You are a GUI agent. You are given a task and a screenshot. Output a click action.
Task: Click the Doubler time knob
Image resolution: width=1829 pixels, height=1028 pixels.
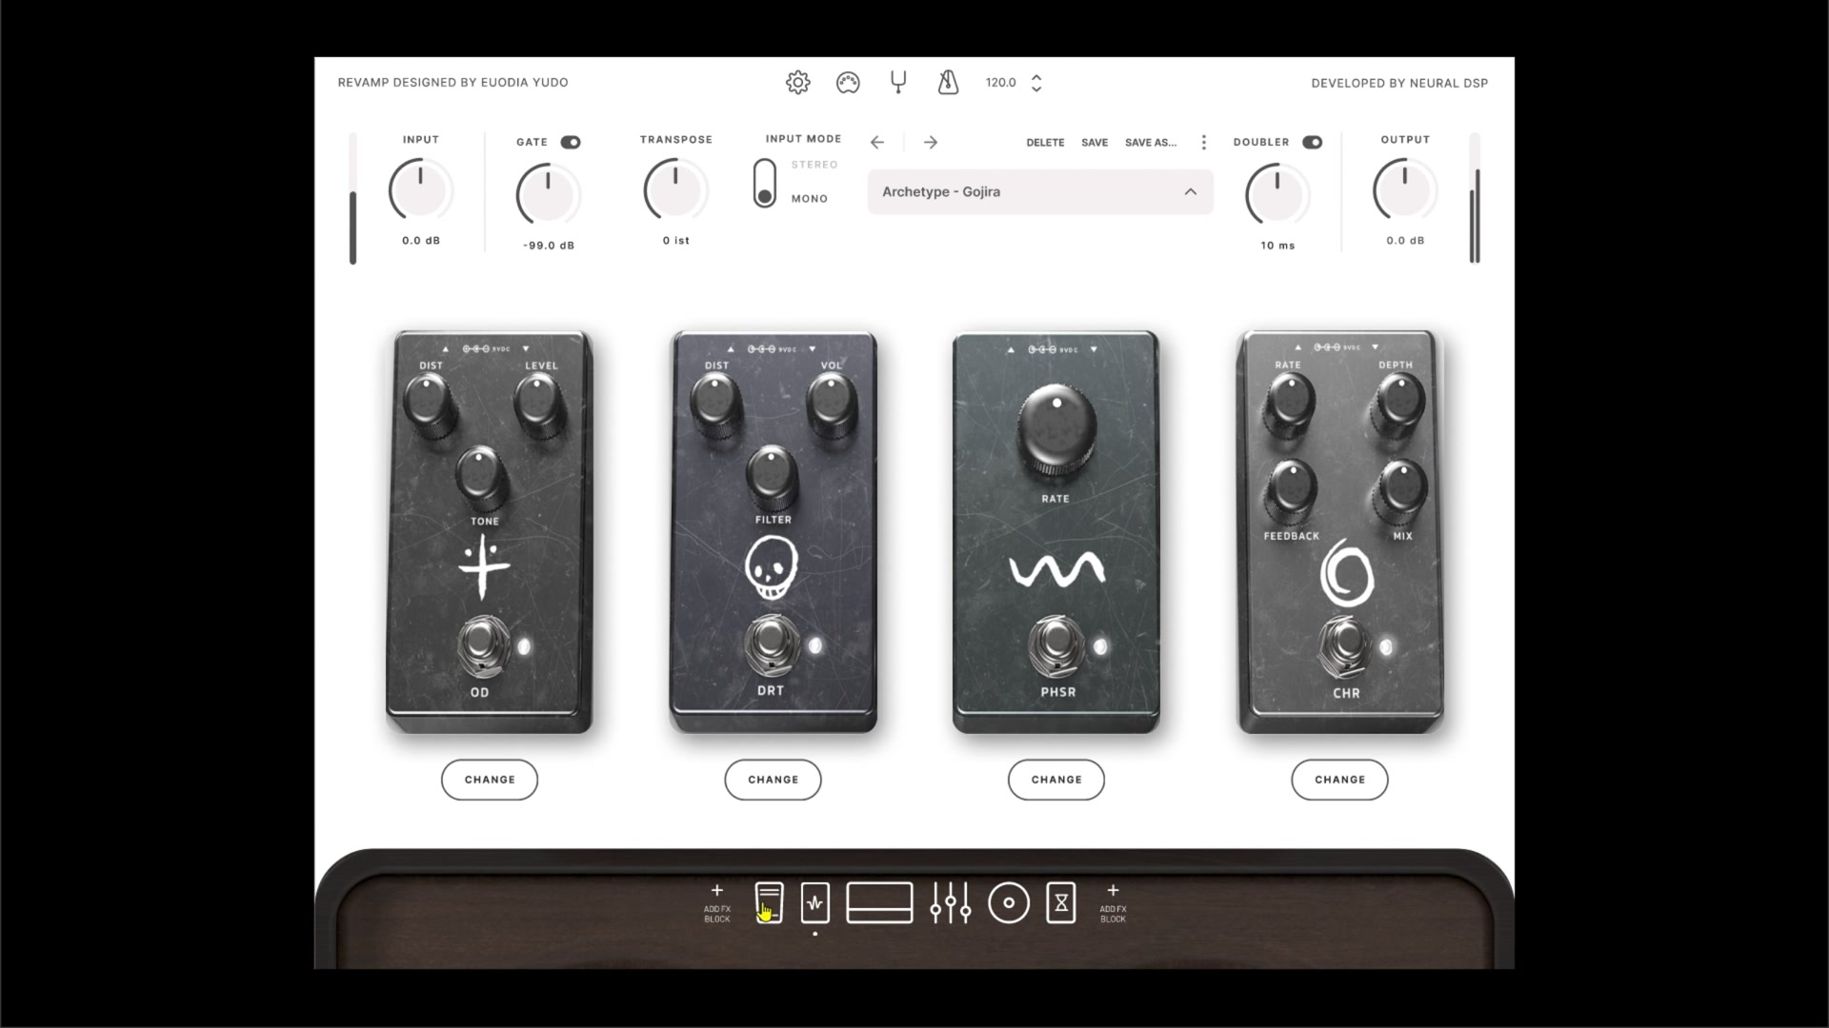point(1277,195)
